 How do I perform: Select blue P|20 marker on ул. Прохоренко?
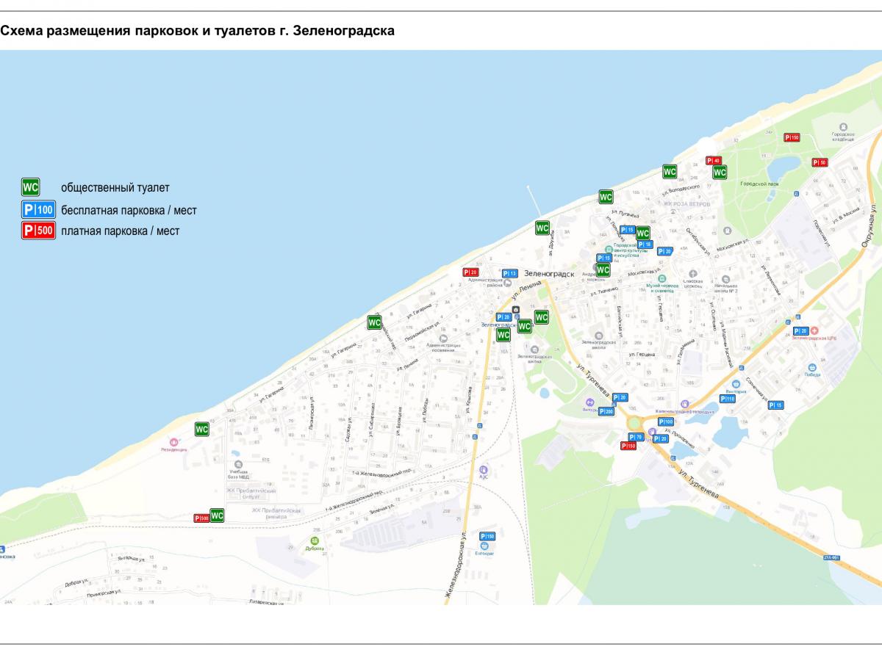click(x=660, y=438)
